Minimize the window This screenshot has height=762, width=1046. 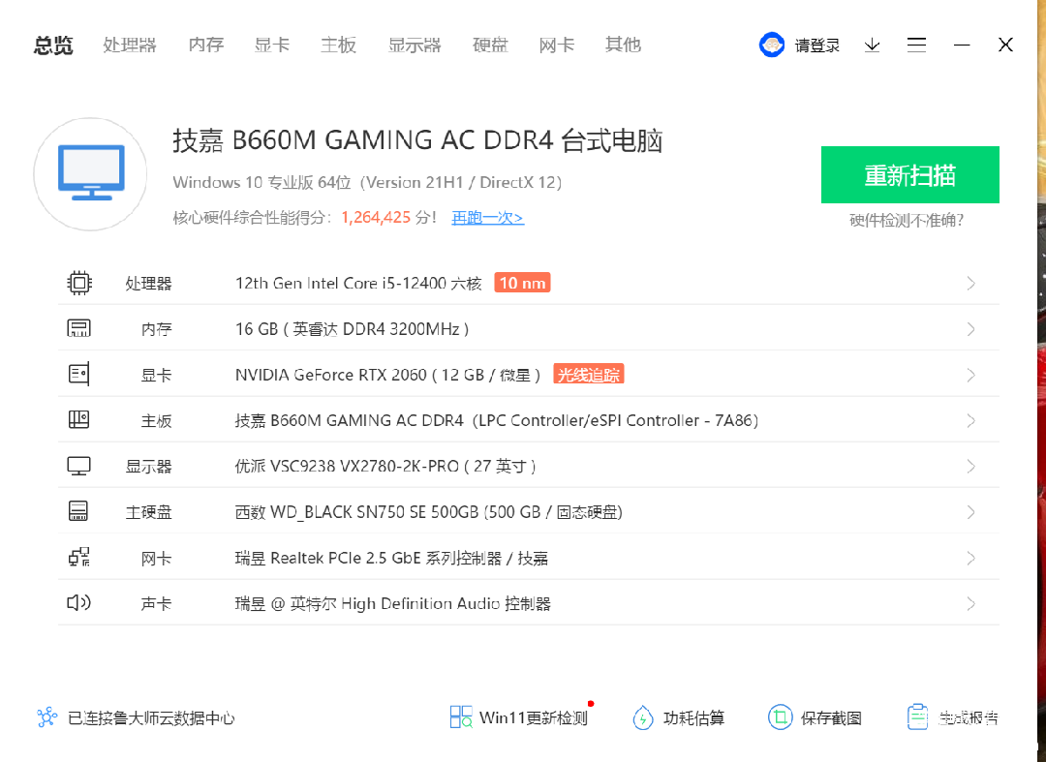click(962, 45)
